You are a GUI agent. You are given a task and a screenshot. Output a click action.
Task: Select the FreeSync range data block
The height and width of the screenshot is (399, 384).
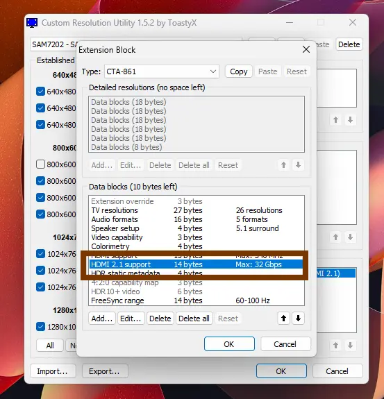coord(196,300)
